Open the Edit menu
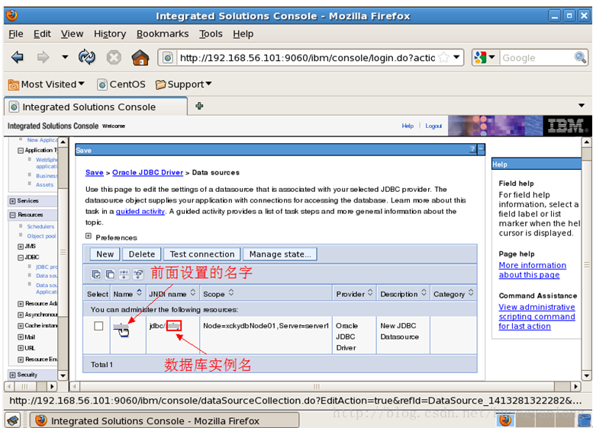Image resolution: width=593 pixels, height=428 pixels. [42, 34]
